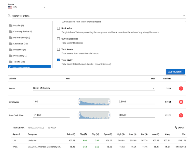Click the export arrows icon

tap(176, 128)
